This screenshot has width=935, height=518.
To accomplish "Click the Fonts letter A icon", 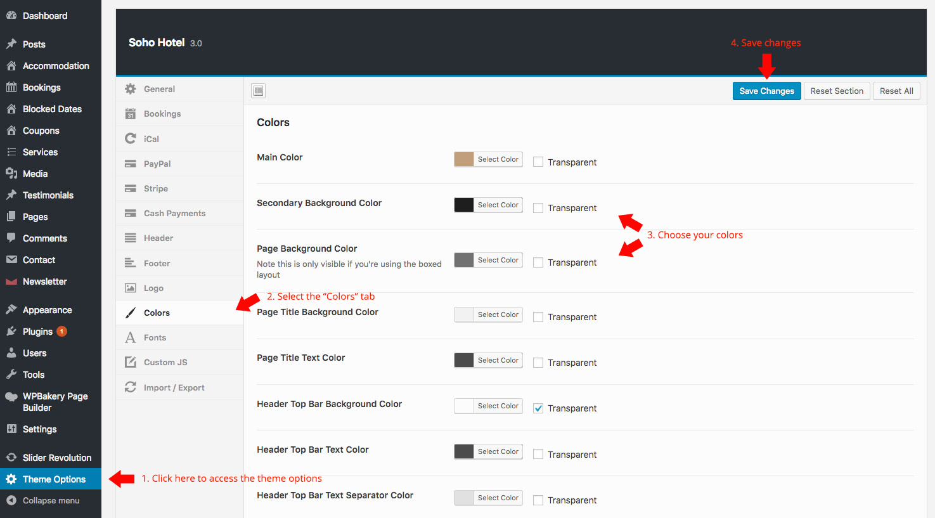I will (x=131, y=337).
